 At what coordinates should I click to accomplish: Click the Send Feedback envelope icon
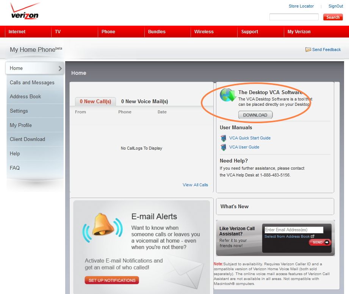click(x=308, y=50)
